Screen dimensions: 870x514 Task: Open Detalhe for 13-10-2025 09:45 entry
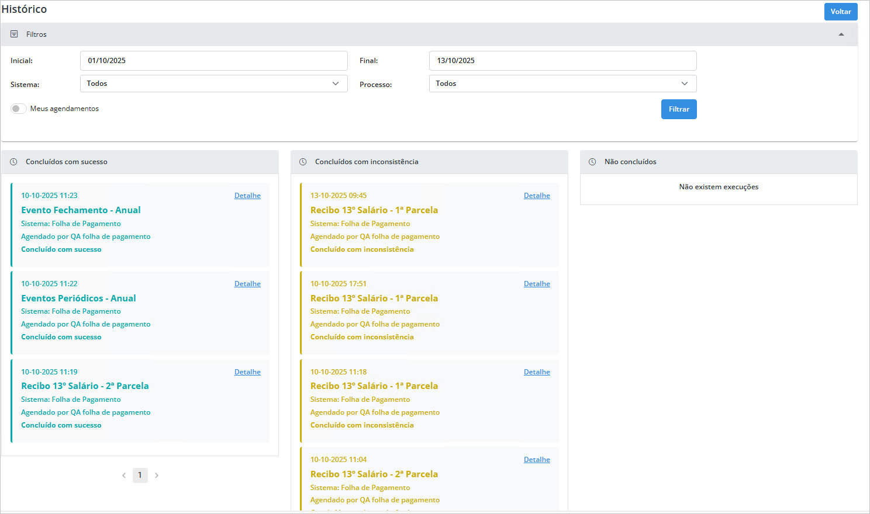(x=537, y=196)
